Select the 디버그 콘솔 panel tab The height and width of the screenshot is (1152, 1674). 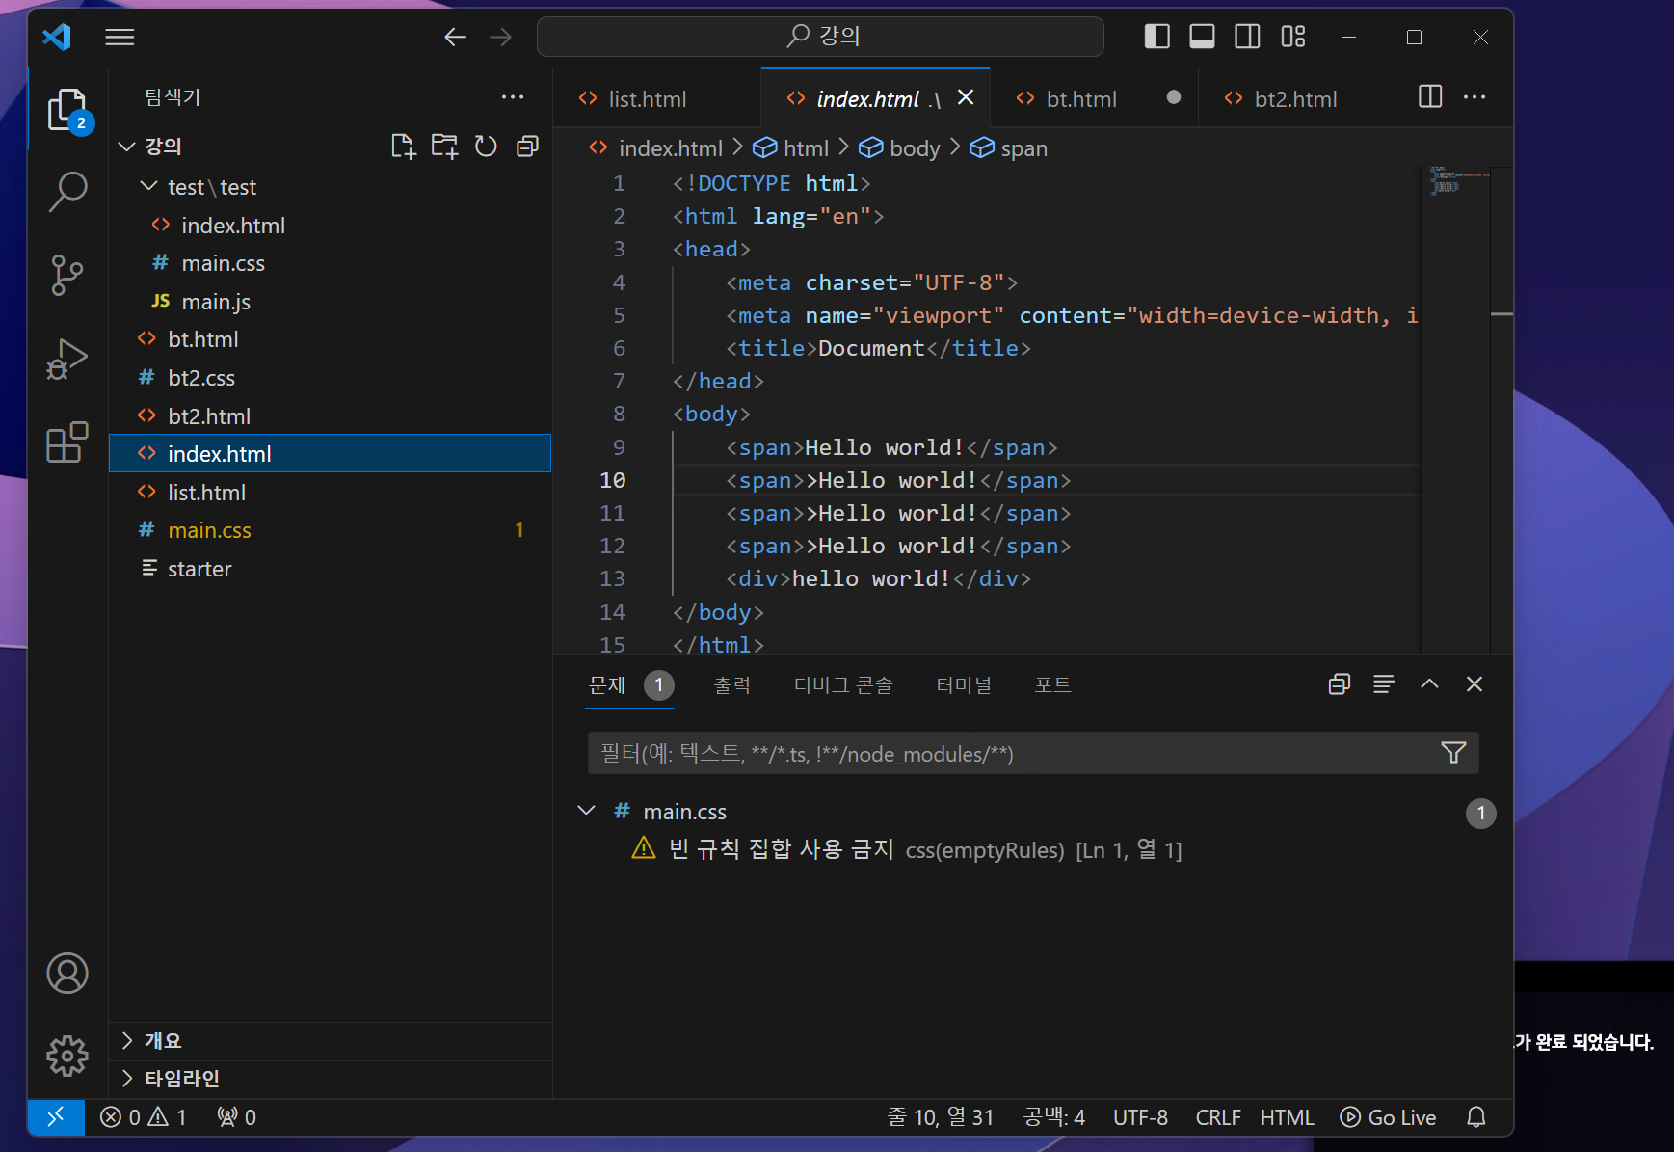843,685
